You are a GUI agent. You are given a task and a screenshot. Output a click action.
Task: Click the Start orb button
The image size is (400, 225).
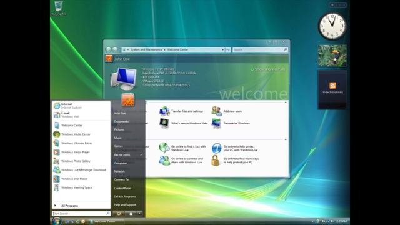57,221
